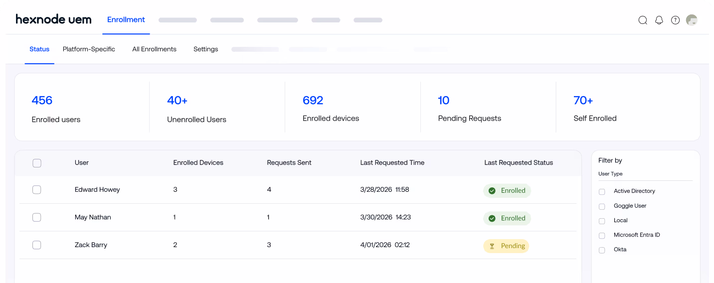Toggle the select-all checkbox in table header

(37, 163)
